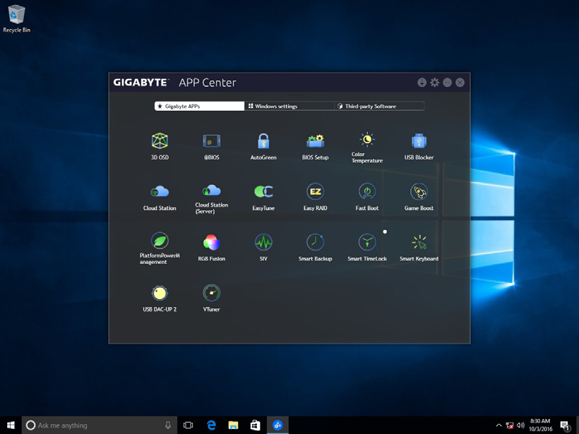Open Game Boost
Screen dimensions: 579x434
[x=418, y=191]
